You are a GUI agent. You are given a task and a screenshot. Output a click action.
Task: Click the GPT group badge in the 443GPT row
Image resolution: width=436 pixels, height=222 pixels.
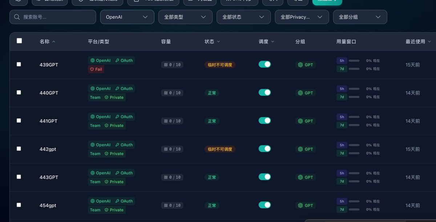(305, 177)
